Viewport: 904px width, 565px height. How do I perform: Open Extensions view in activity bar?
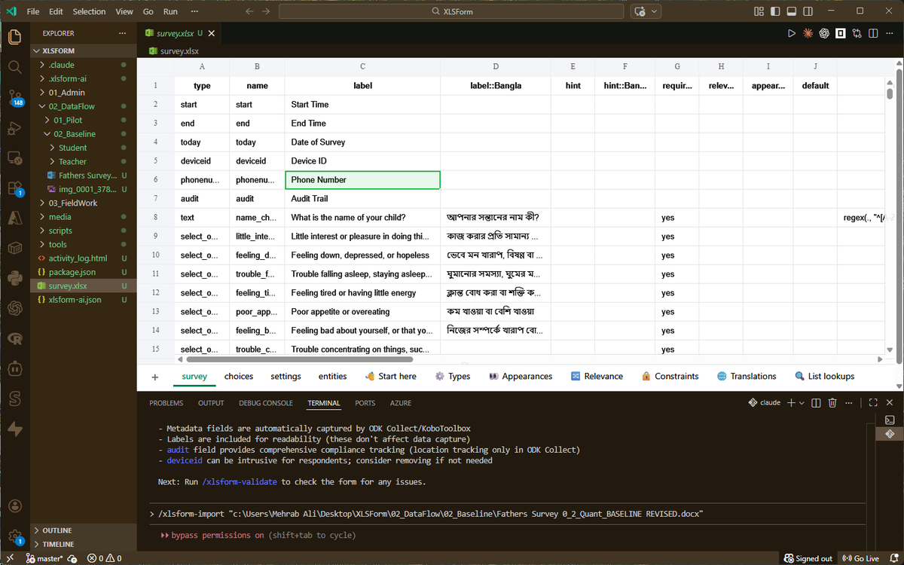14,188
